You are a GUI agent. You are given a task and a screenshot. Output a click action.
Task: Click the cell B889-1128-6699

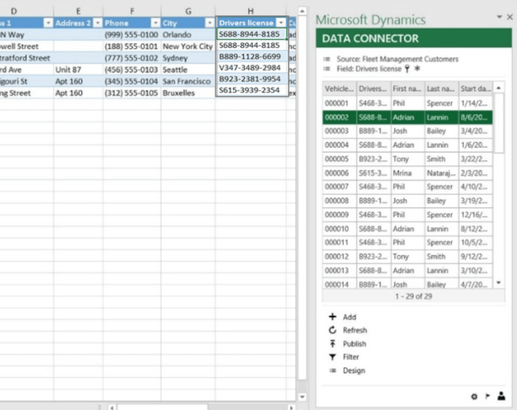[x=251, y=57]
